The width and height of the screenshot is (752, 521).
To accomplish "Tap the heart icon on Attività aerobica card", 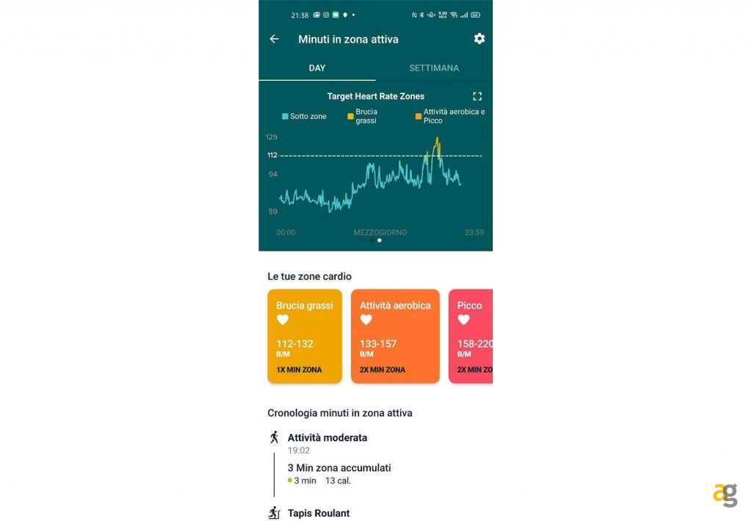I will (x=366, y=320).
